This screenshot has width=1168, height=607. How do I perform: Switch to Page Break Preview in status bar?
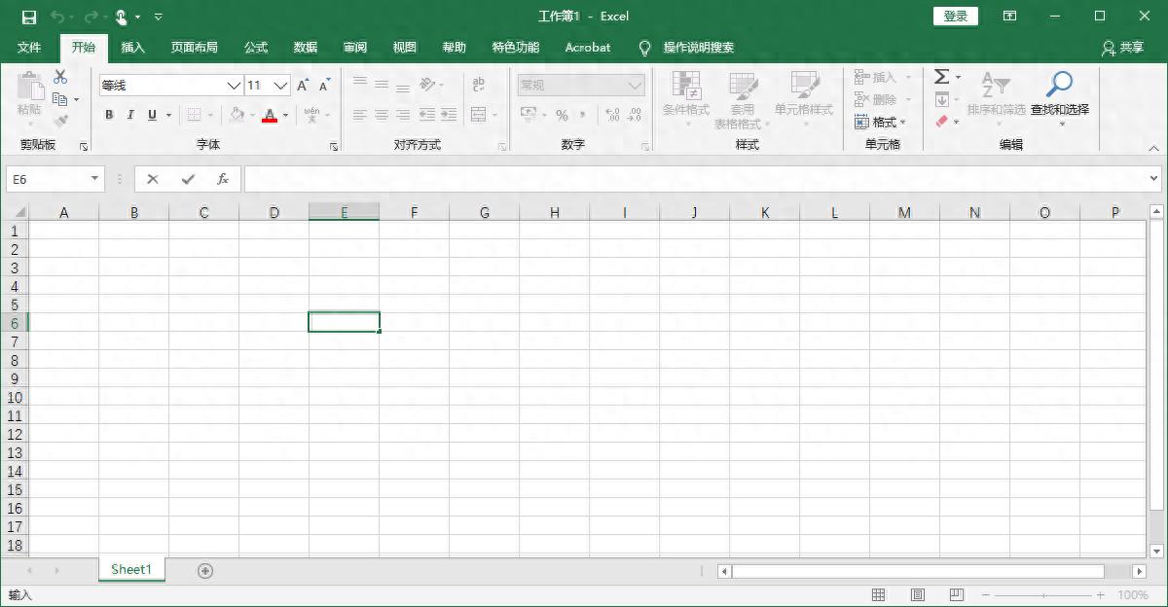[957, 594]
